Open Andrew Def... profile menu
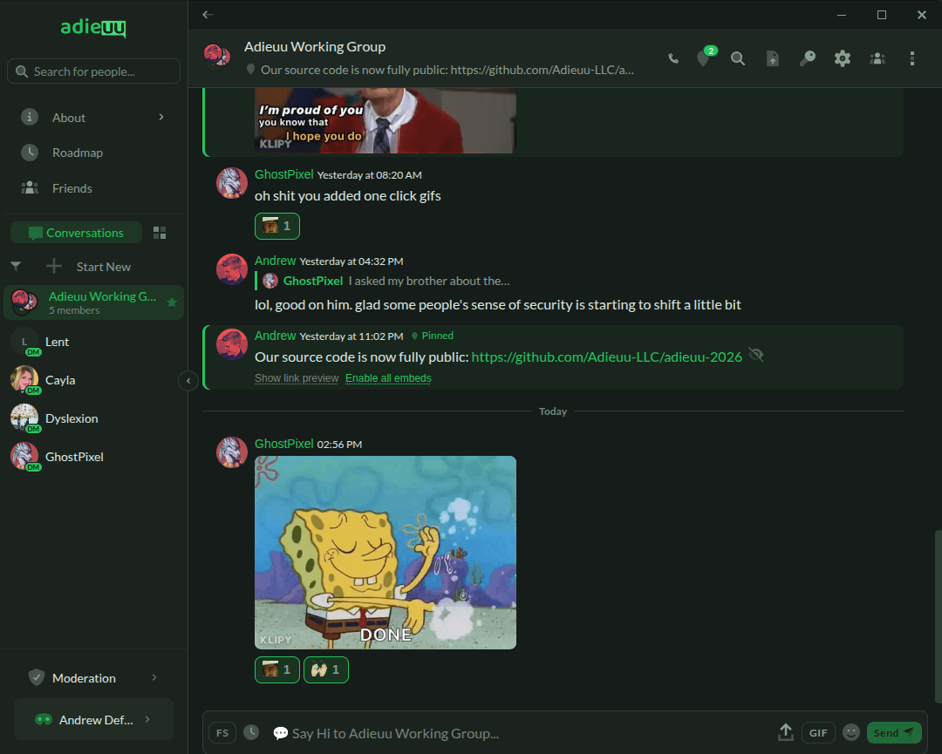This screenshot has height=754, width=942. tap(93, 719)
